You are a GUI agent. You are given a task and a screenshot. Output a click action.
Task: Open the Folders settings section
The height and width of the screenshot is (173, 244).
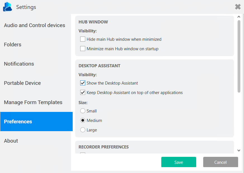coord(12,44)
